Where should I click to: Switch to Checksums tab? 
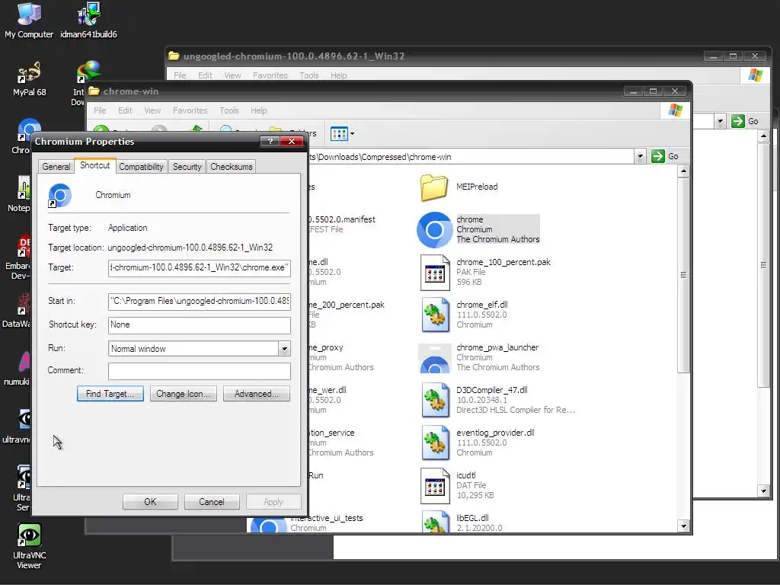pos(232,167)
